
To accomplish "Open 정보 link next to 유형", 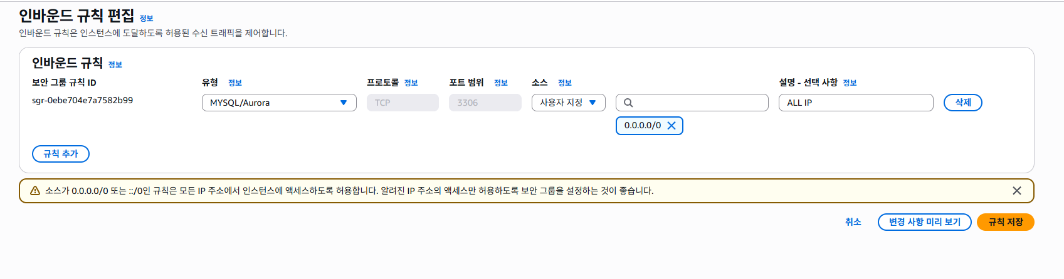I will tap(235, 83).
